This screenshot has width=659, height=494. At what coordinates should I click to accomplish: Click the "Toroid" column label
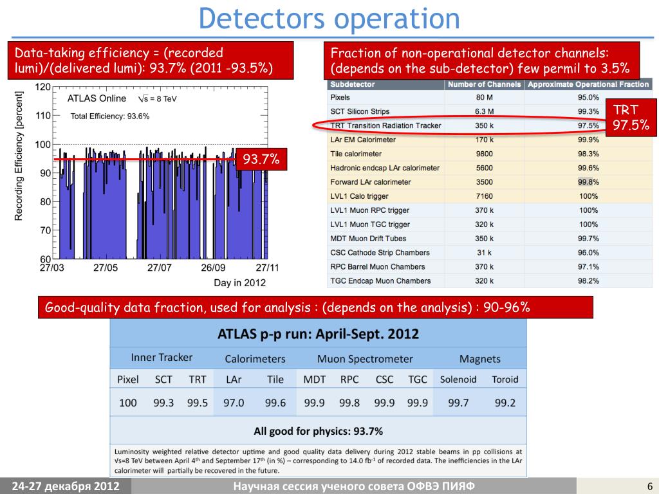pos(505,380)
